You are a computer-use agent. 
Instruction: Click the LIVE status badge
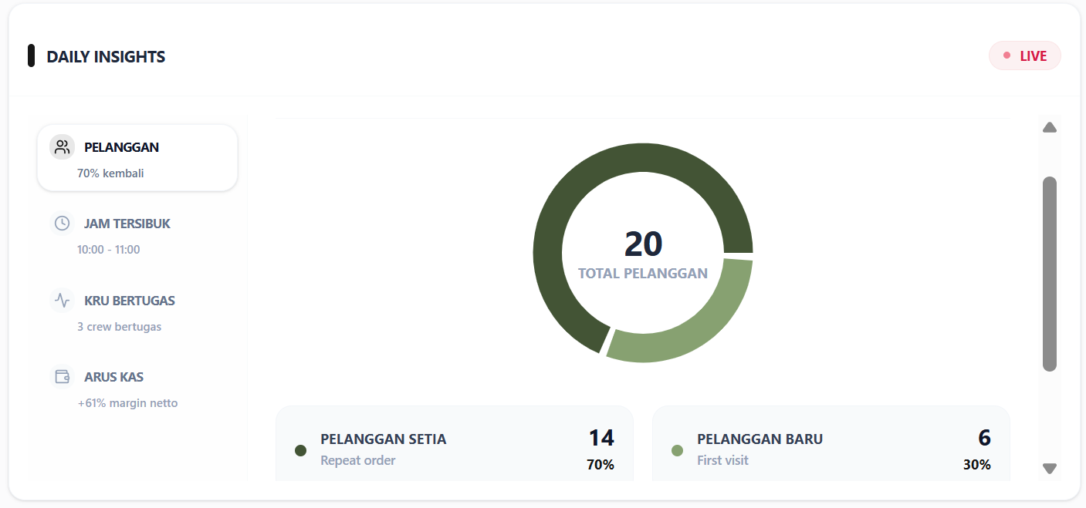1025,56
